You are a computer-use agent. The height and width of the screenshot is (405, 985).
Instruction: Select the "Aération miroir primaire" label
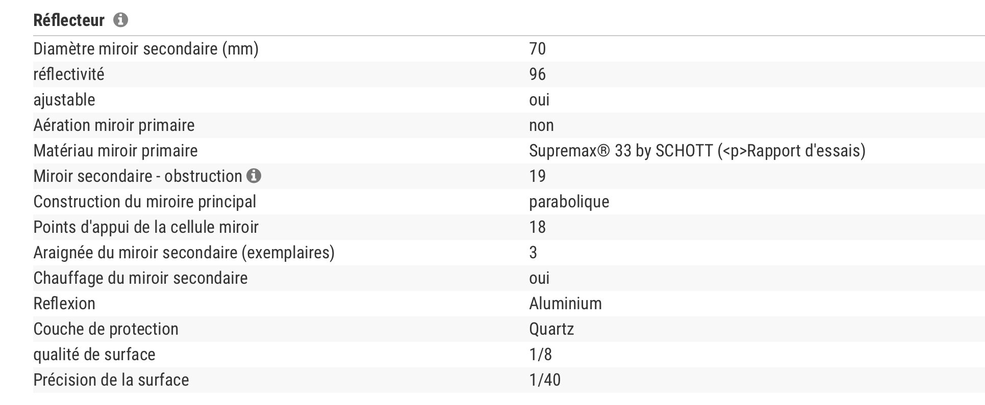click(114, 125)
